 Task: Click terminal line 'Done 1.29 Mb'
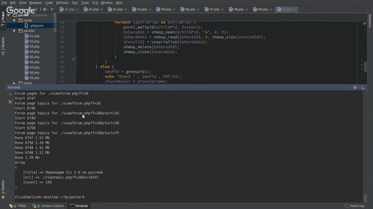pos(27,157)
